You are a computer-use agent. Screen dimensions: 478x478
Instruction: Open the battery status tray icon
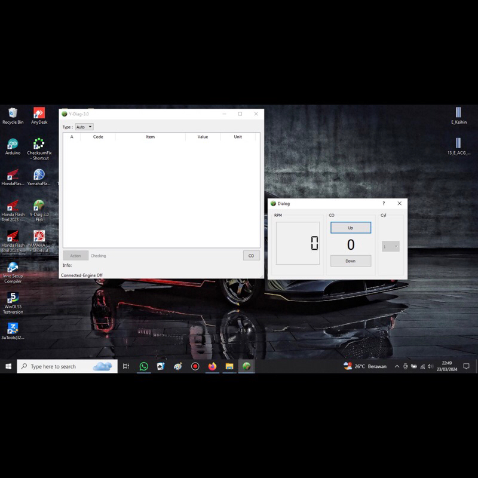point(413,366)
